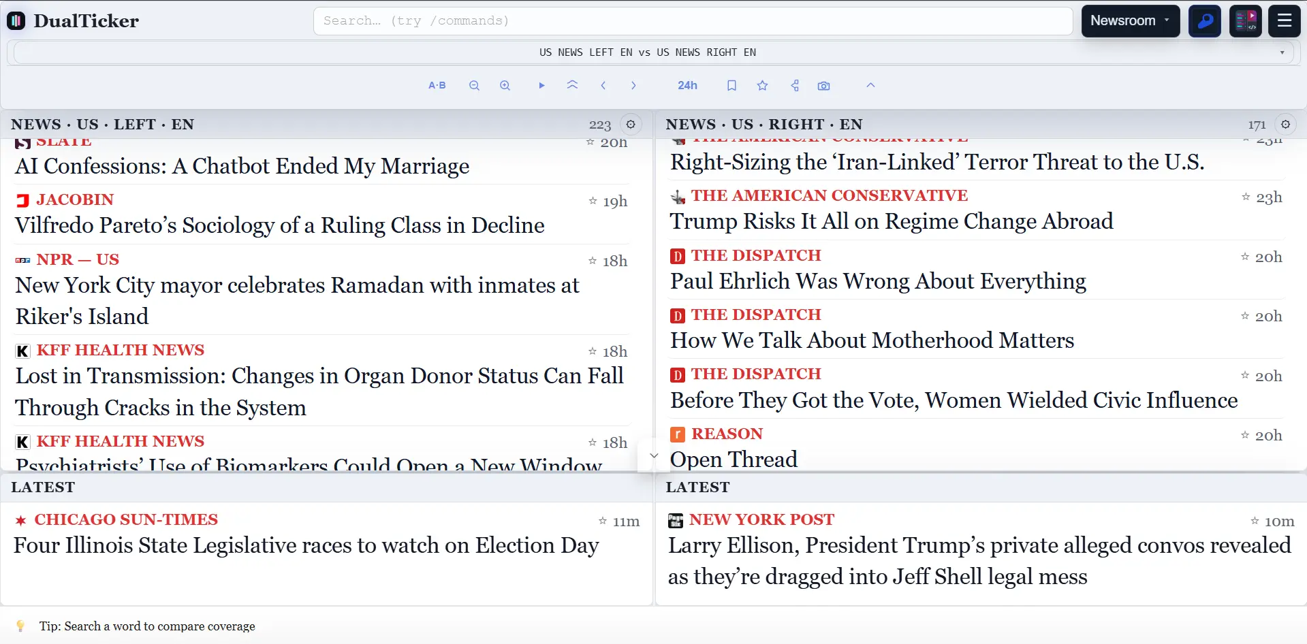Focus the search commands field

tap(693, 21)
